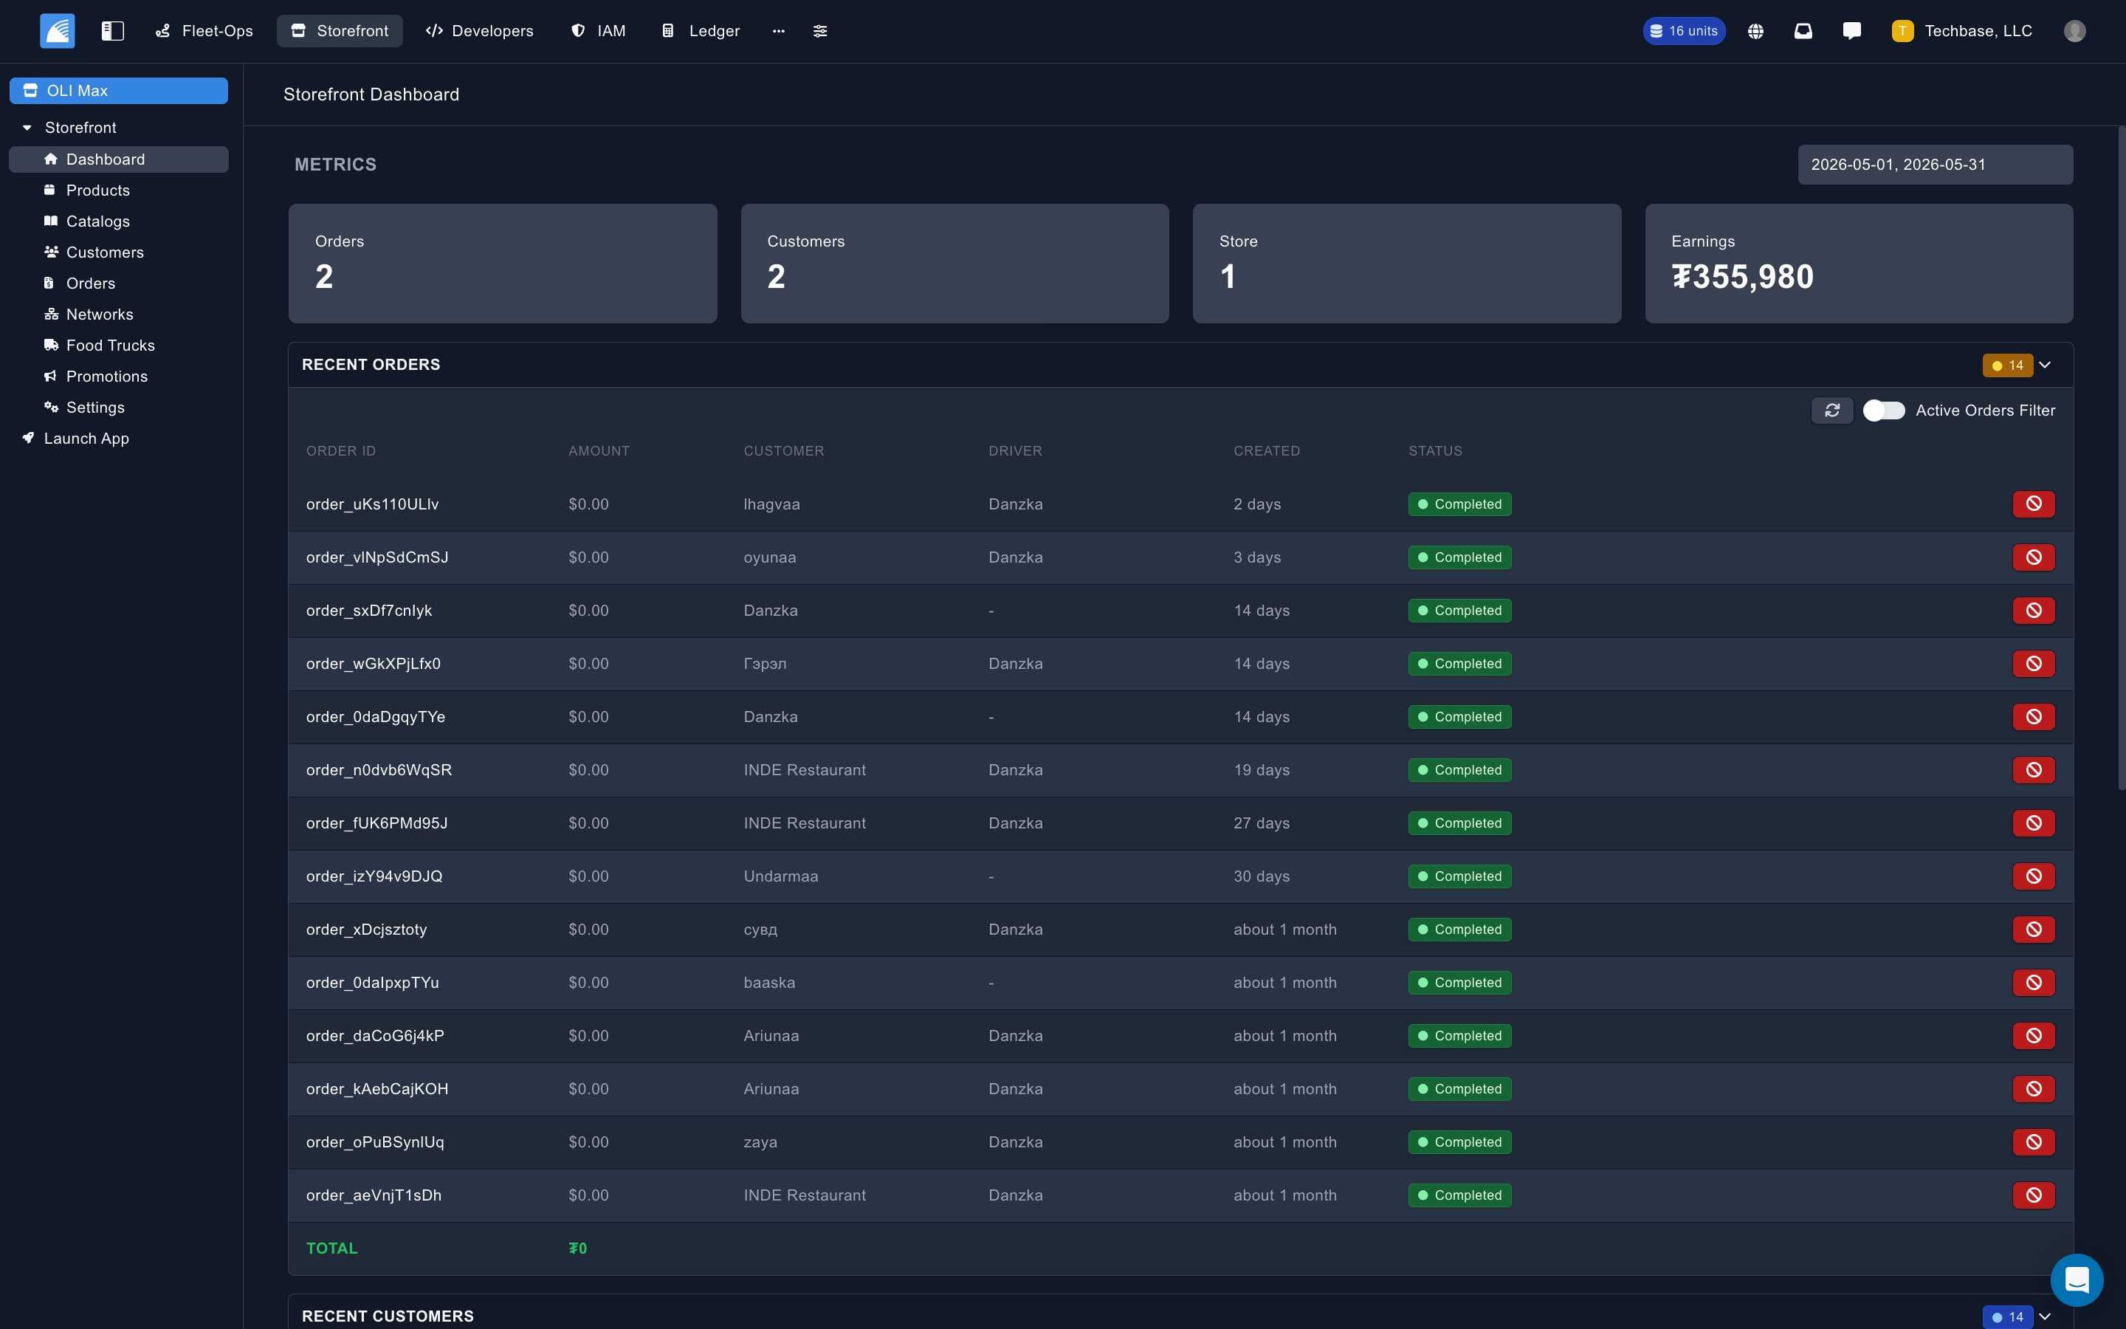The height and width of the screenshot is (1329, 2126).
Task: Open Catalogs in sidebar
Action: [x=119, y=221]
